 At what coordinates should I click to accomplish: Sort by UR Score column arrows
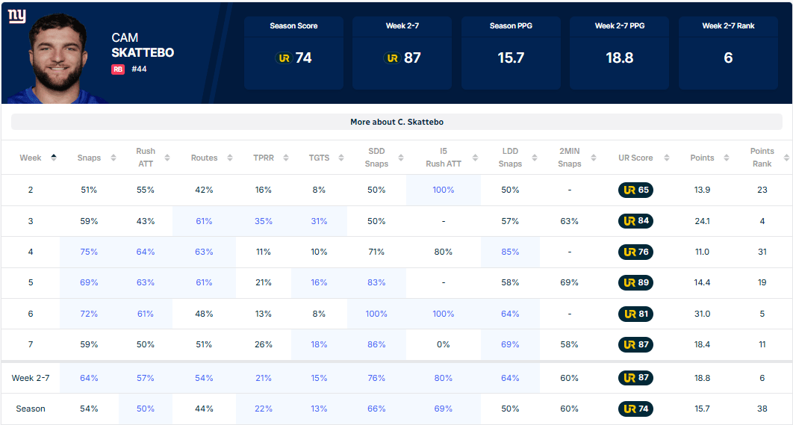(x=667, y=158)
